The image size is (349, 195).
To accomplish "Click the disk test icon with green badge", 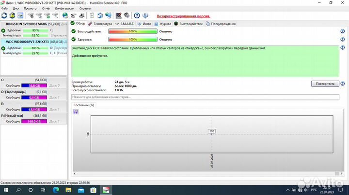I will tap(47, 15).
